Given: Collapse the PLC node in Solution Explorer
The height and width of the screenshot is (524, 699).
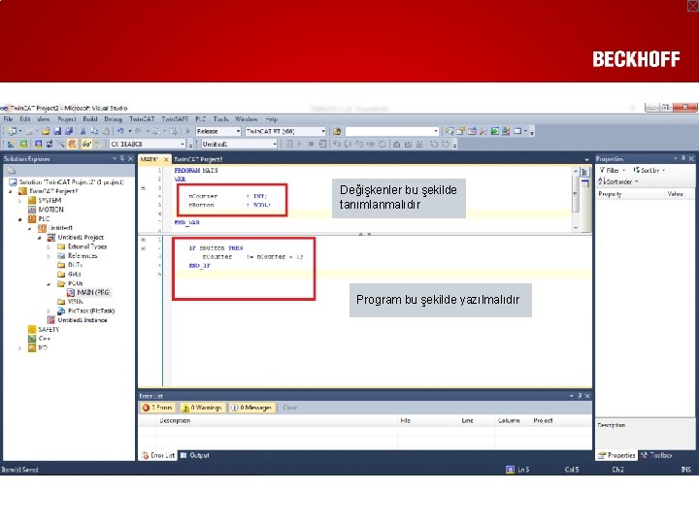Looking at the screenshot, I should (19, 219).
